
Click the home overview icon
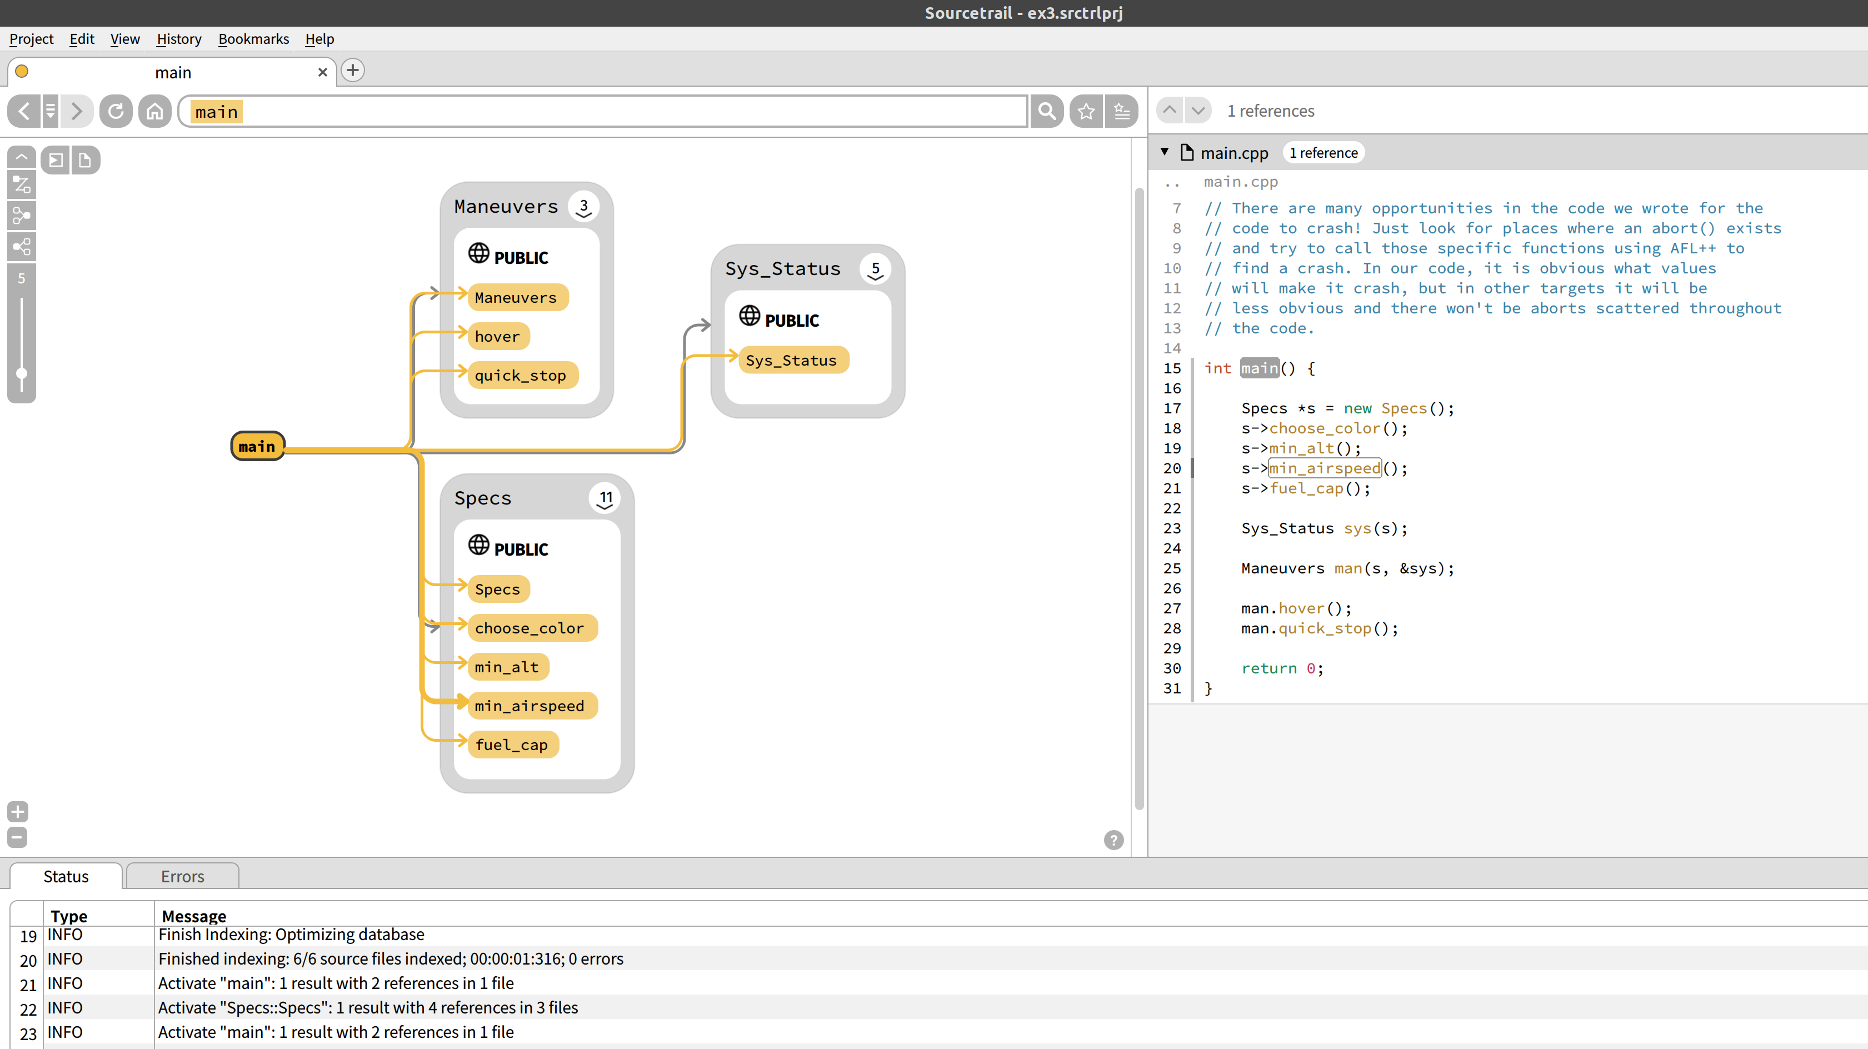coord(154,111)
